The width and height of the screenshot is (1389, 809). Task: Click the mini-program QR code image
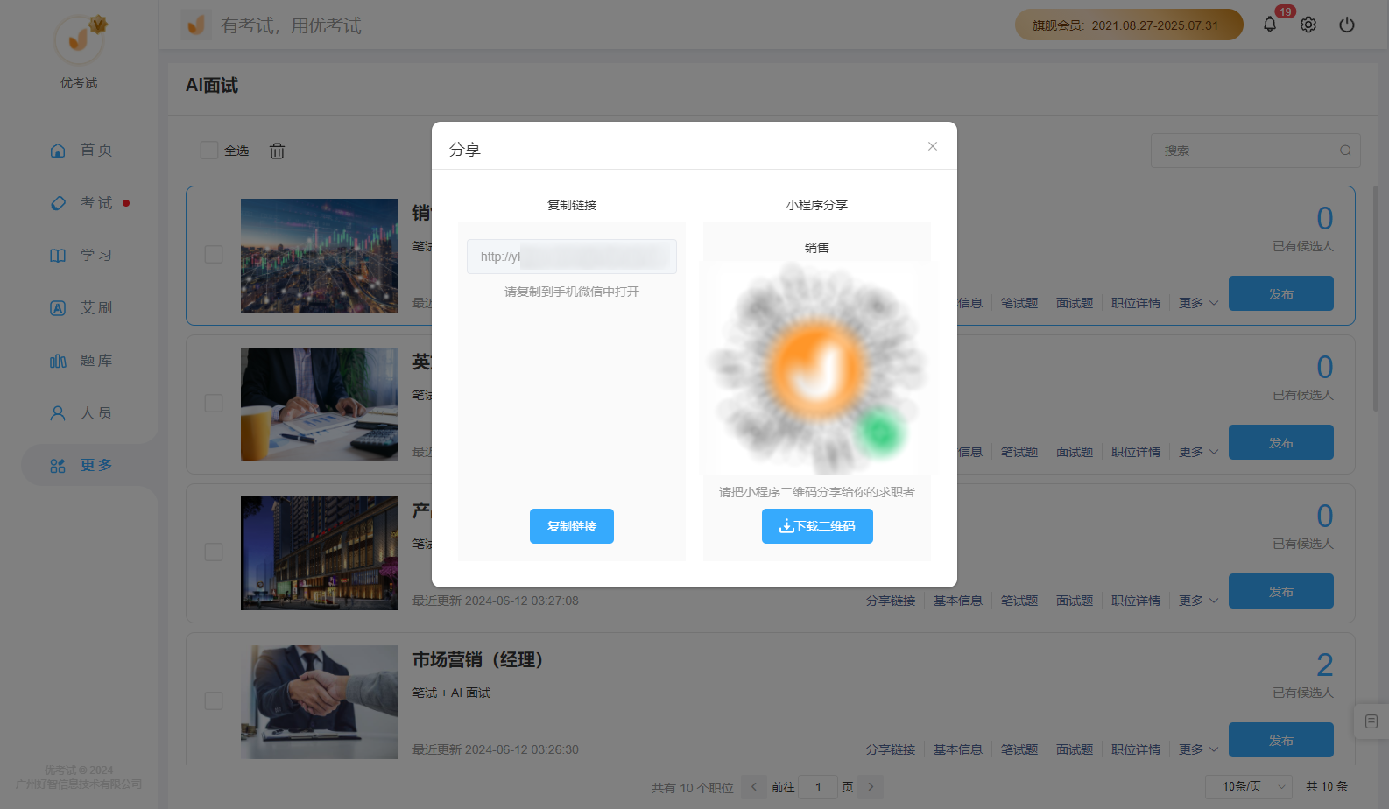click(817, 368)
